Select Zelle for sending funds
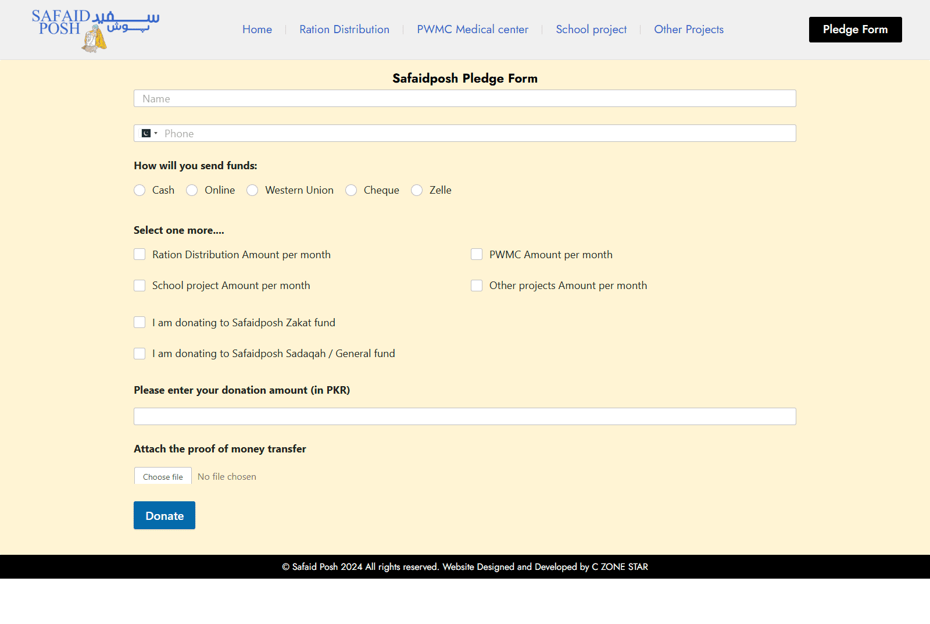 417,191
